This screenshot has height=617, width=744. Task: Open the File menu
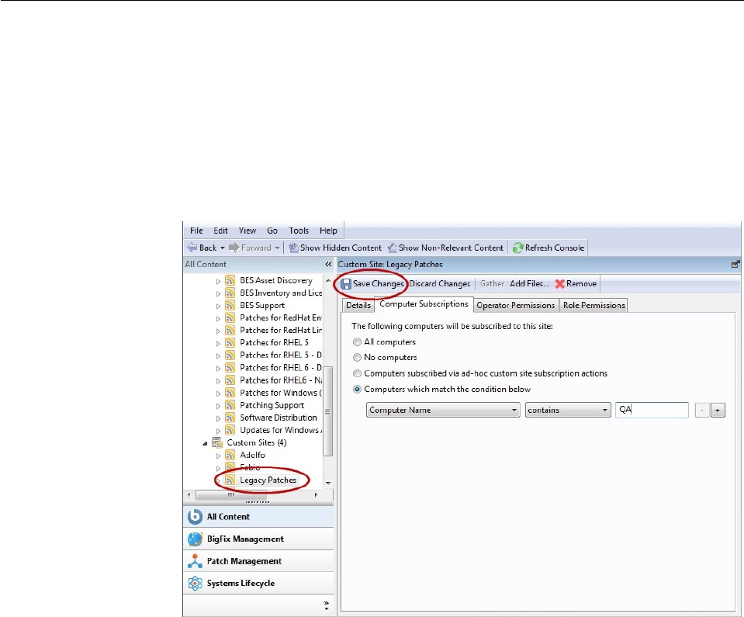pyautogui.click(x=196, y=231)
